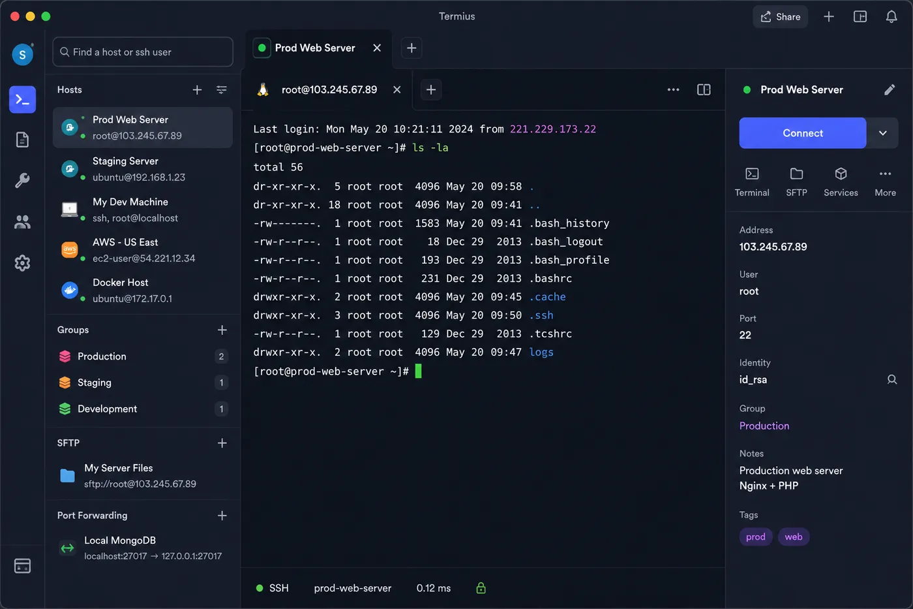Expand Connect options dropdown arrow
This screenshot has width=913, height=609.
click(x=883, y=133)
